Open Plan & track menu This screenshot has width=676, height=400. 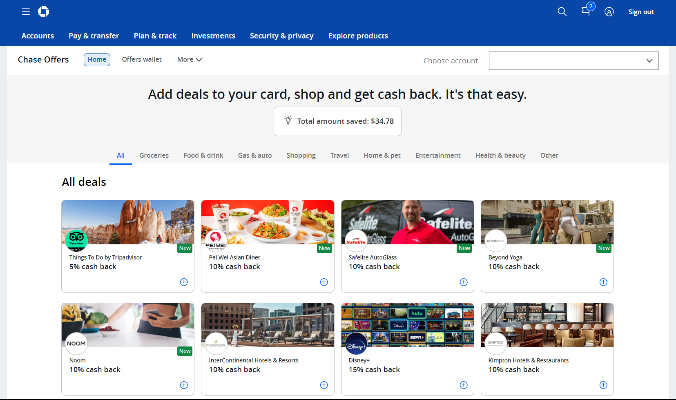point(155,36)
